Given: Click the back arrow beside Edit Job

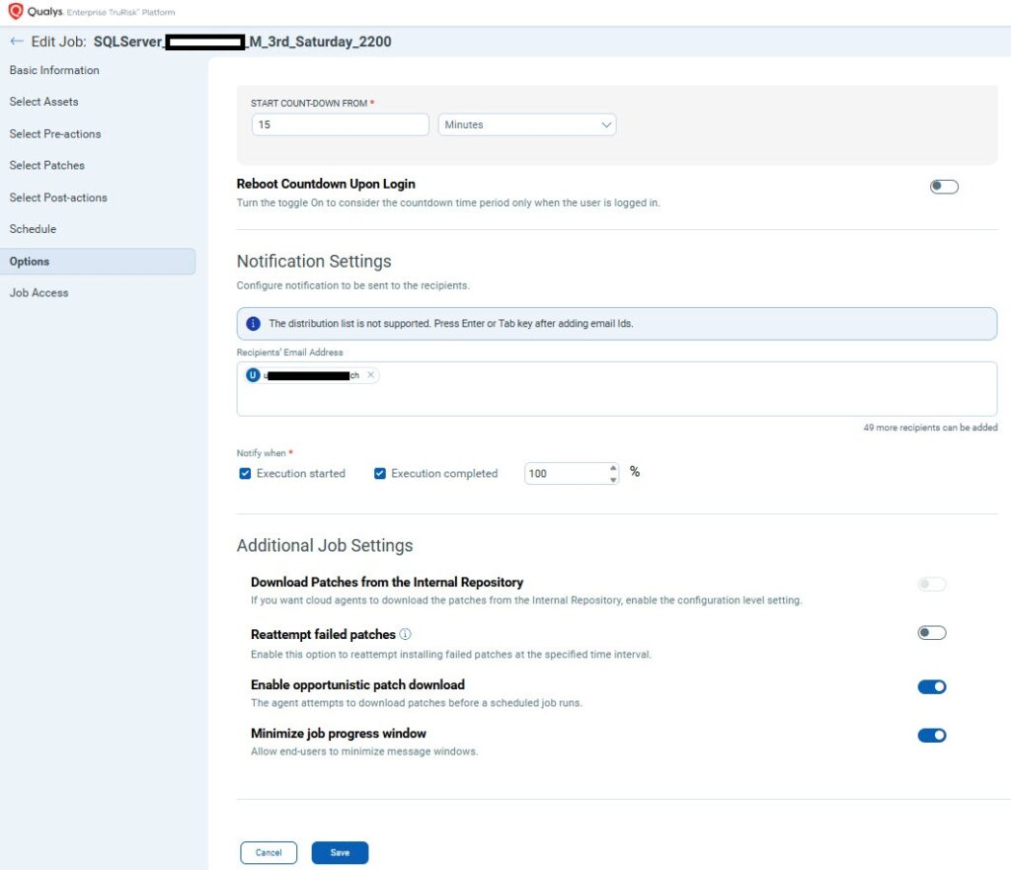Looking at the screenshot, I should click(x=16, y=41).
